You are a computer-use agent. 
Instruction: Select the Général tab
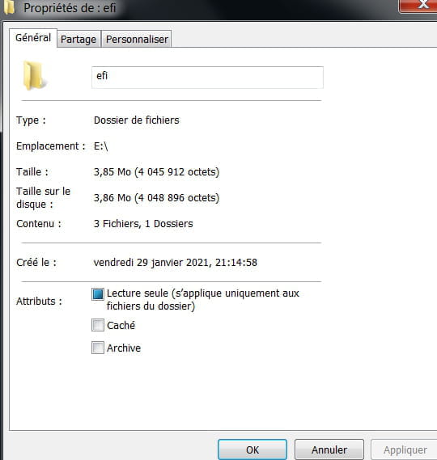click(33, 37)
